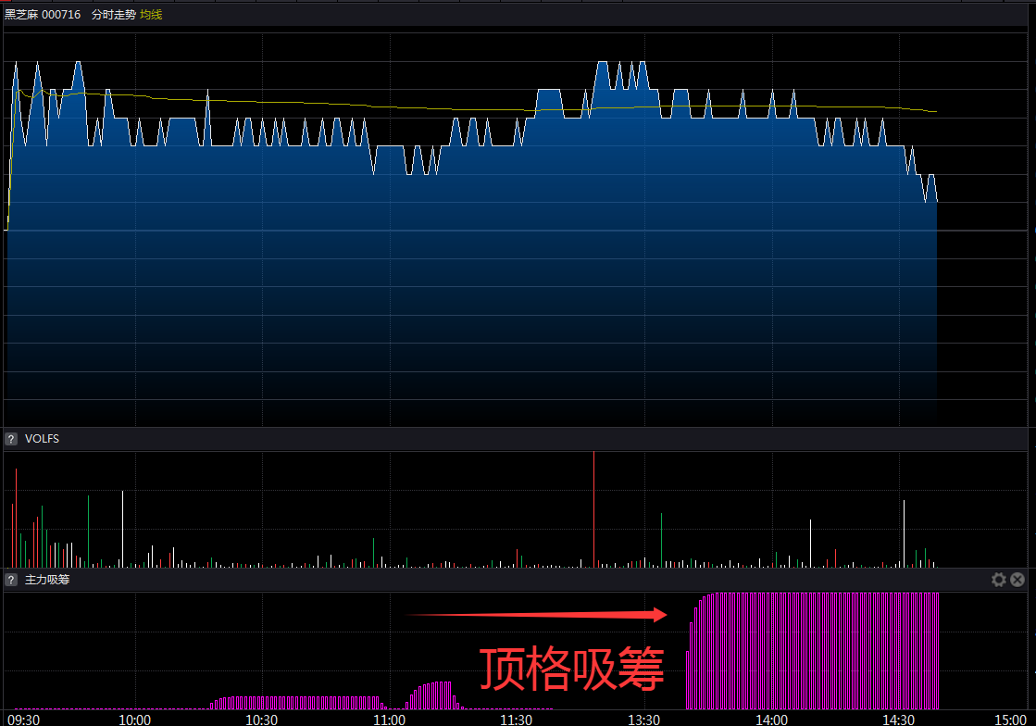
Task: Click the 09:30 time axis label
Action: 23,720
